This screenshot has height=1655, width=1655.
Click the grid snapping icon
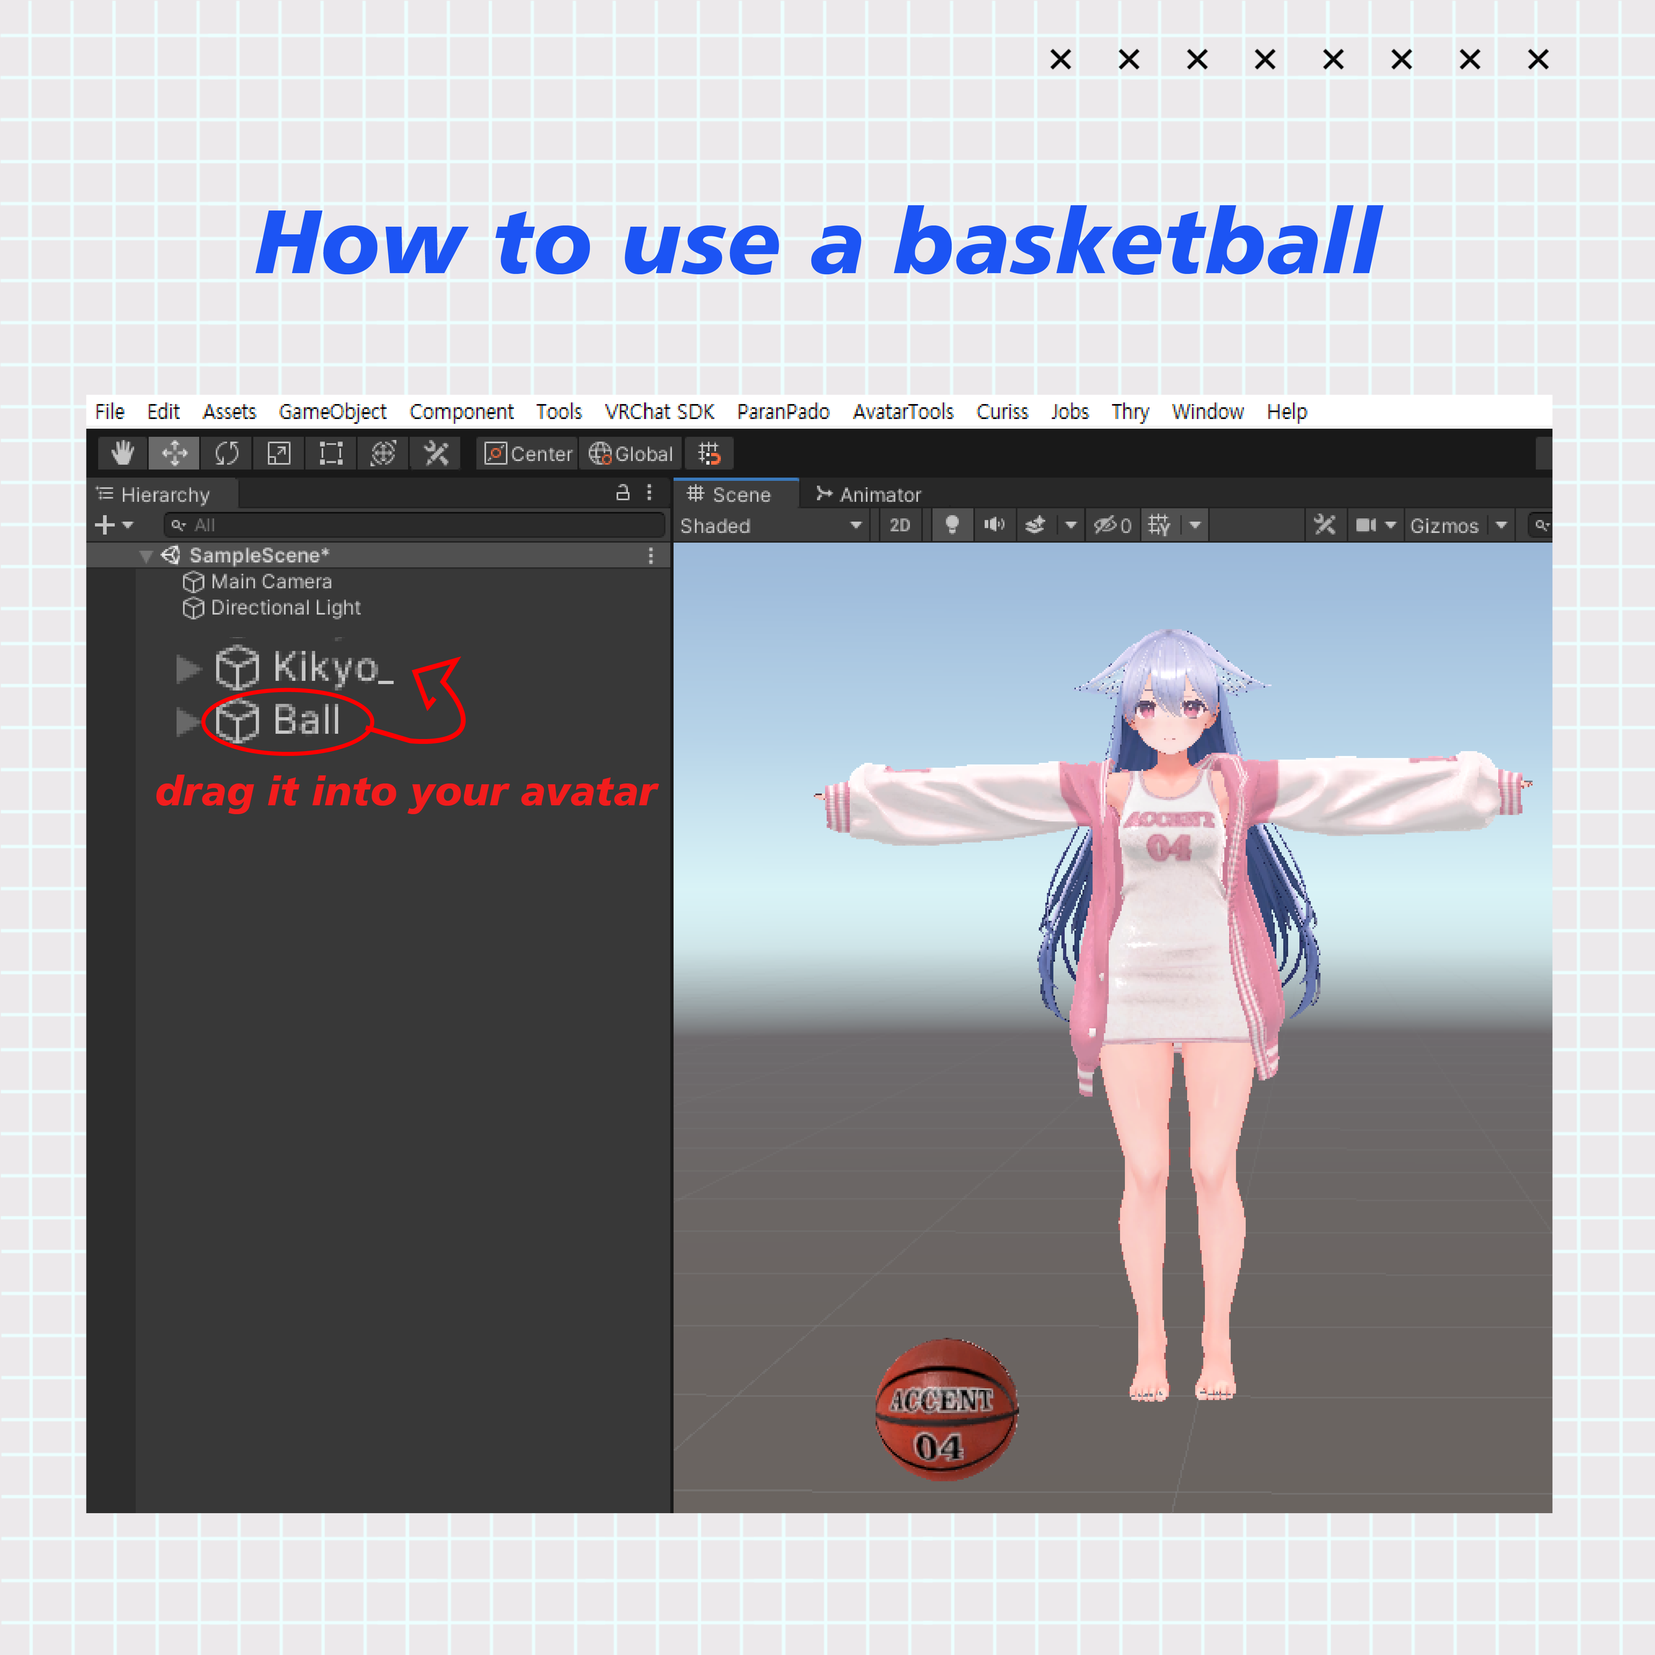coord(709,453)
